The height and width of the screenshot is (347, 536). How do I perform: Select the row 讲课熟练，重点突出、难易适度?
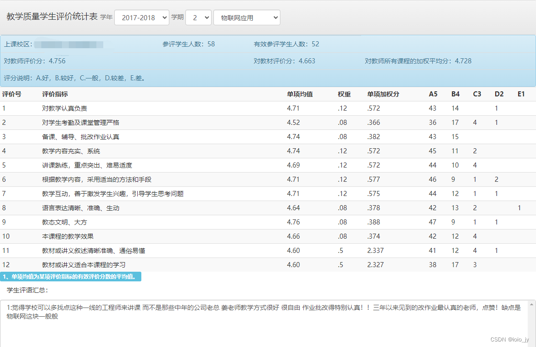pos(268,165)
